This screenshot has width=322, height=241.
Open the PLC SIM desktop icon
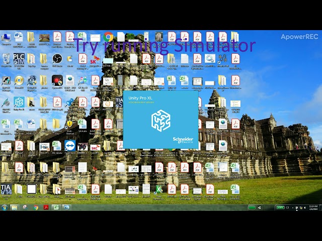pyautogui.click(x=19, y=59)
